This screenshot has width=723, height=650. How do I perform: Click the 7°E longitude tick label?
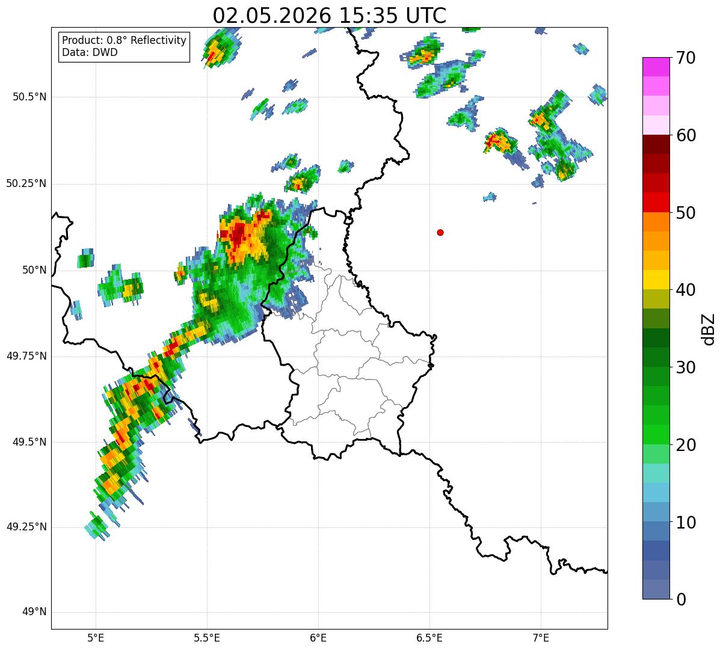point(541,637)
